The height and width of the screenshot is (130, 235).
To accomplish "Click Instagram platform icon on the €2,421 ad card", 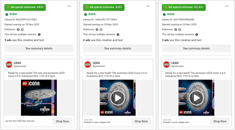I will pyautogui.click(x=180, y=30).
